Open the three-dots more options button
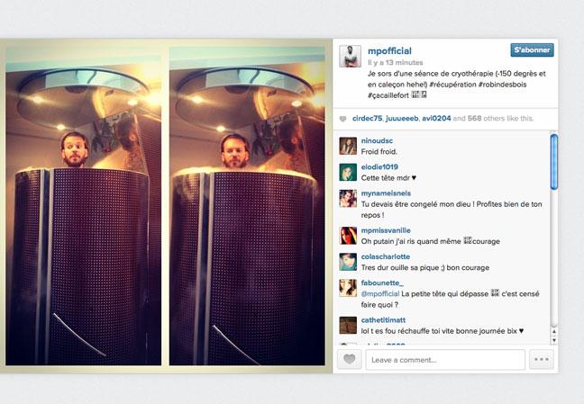The width and height of the screenshot is (584, 404). (541, 359)
